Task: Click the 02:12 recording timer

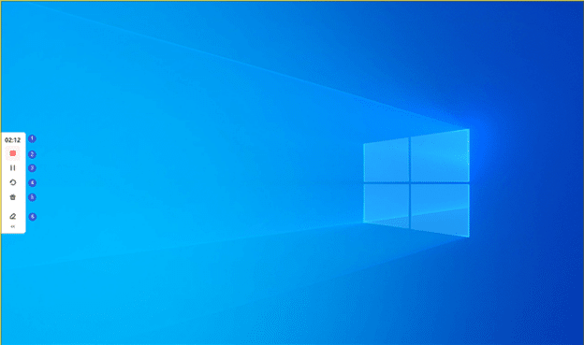Action: tap(13, 140)
